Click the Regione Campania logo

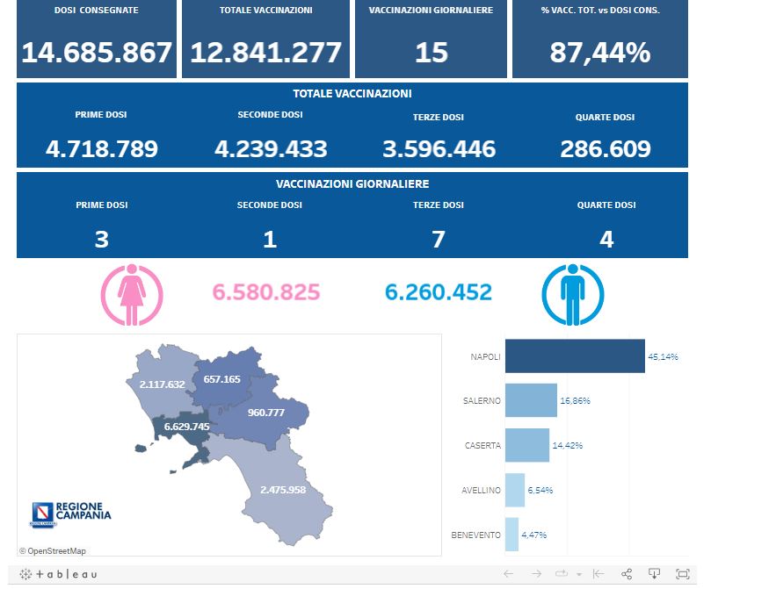(71, 514)
